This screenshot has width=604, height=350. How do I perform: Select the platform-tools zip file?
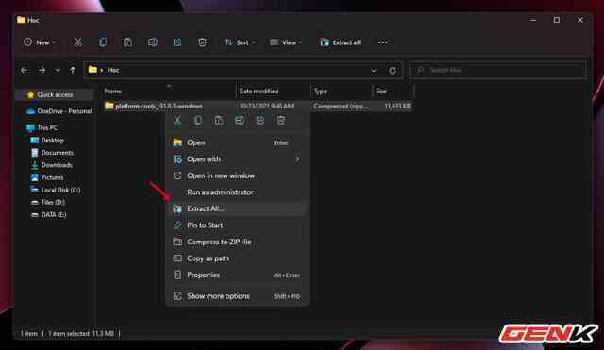pyautogui.click(x=159, y=106)
